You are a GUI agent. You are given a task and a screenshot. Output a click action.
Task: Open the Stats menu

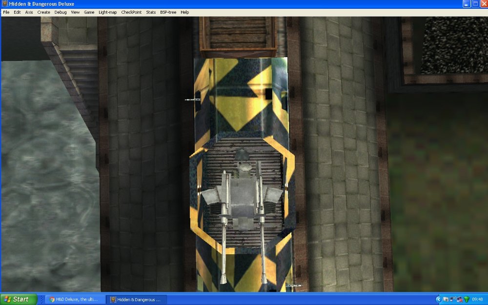[x=151, y=12]
